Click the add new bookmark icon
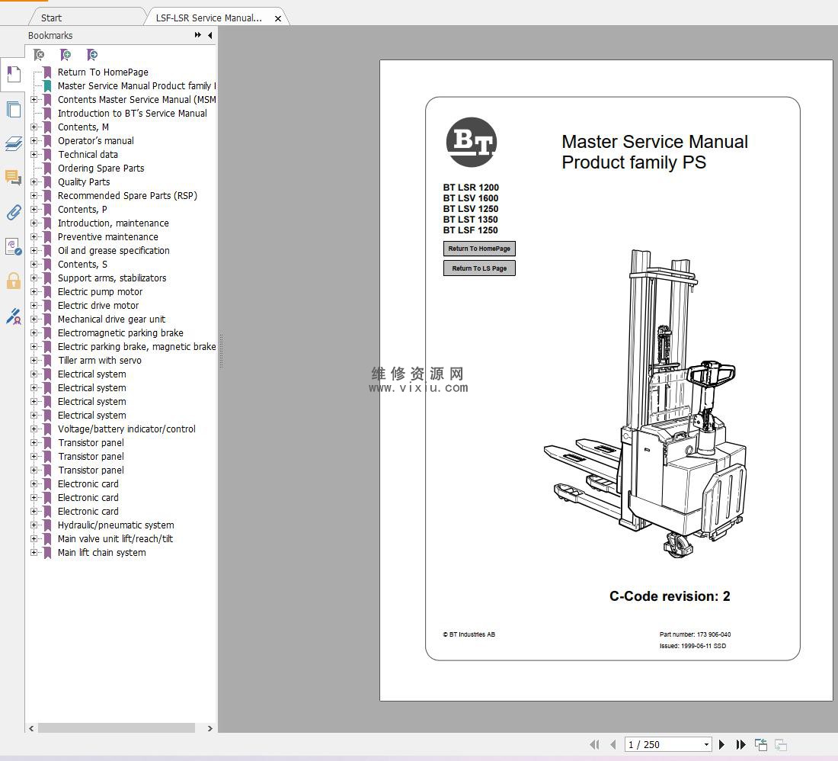The width and height of the screenshot is (838, 761). [66, 55]
